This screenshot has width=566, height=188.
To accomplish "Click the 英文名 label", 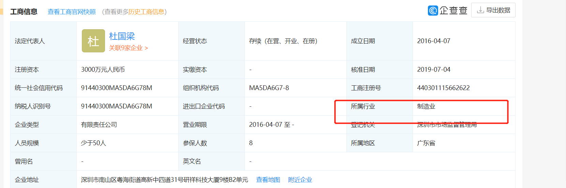I will [192, 161].
